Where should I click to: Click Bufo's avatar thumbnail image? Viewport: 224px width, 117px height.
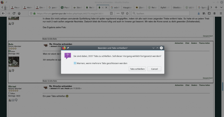coord(14,61)
